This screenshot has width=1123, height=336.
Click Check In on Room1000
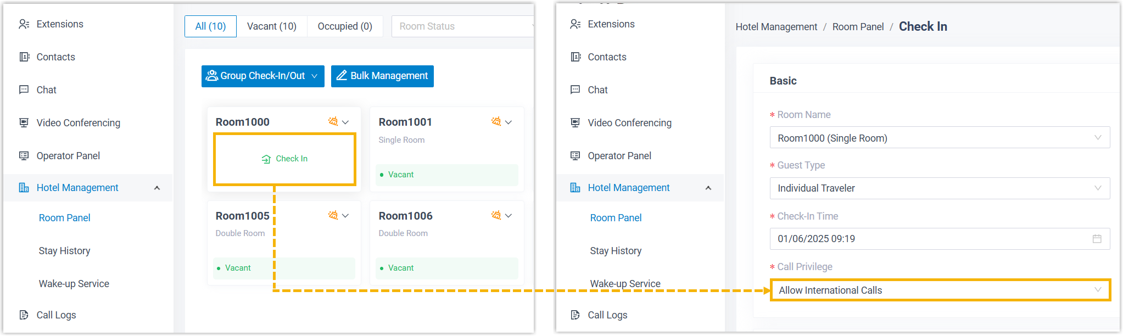click(x=285, y=159)
